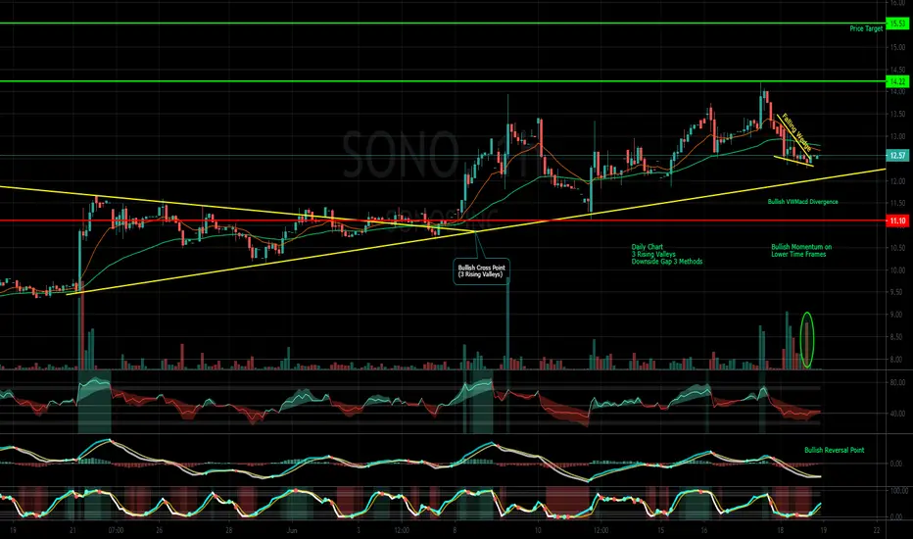Click the 8.00 price scale value
Viewport: 913px width, 539px height.
click(897, 360)
